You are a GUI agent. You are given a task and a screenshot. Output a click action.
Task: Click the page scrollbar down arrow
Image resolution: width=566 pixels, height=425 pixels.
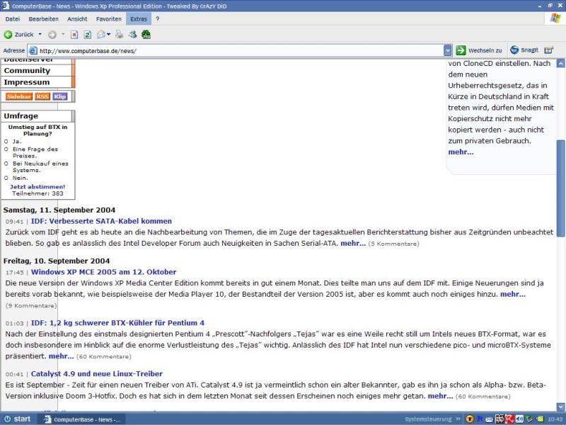click(560, 407)
